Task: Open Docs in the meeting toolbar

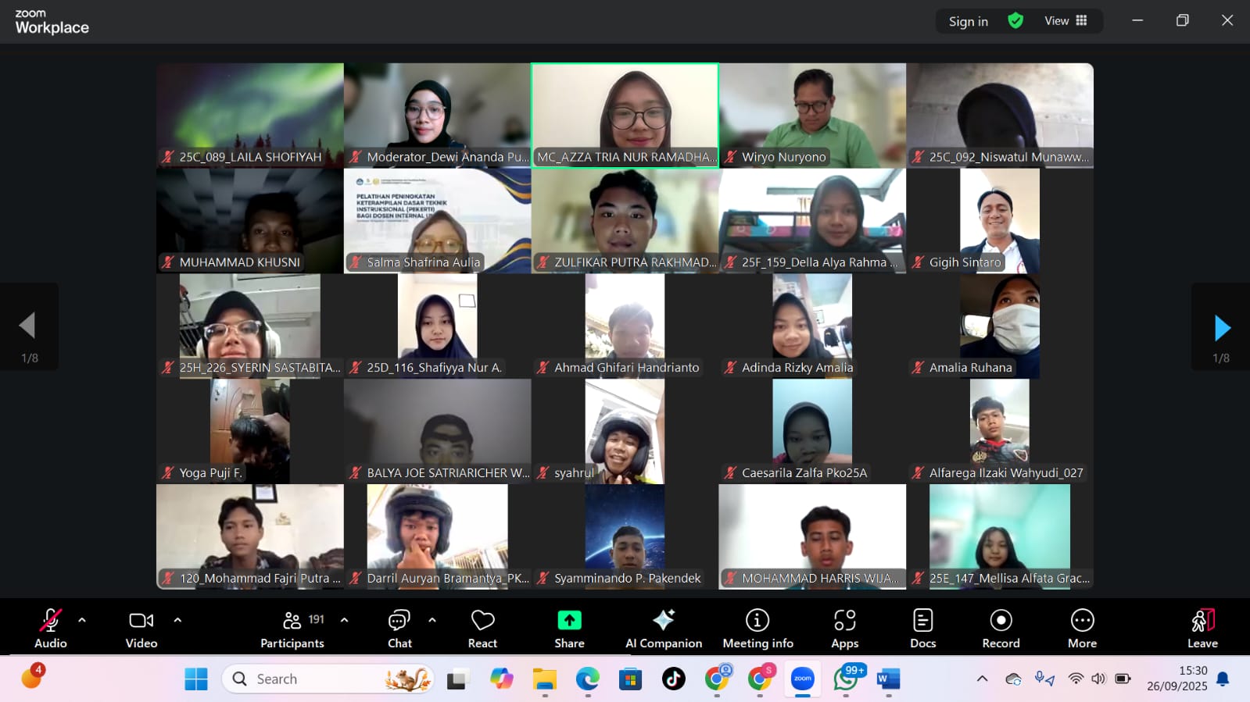Action: pyautogui.click(x=922, y=629)
